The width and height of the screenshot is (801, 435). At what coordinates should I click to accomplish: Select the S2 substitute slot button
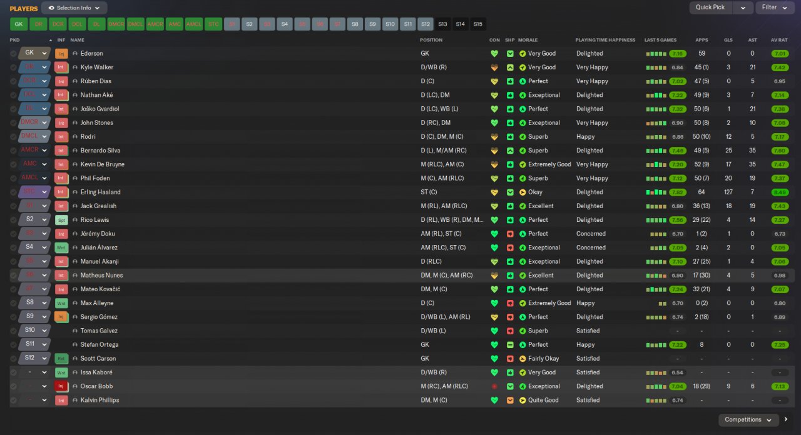click(250, 24)
